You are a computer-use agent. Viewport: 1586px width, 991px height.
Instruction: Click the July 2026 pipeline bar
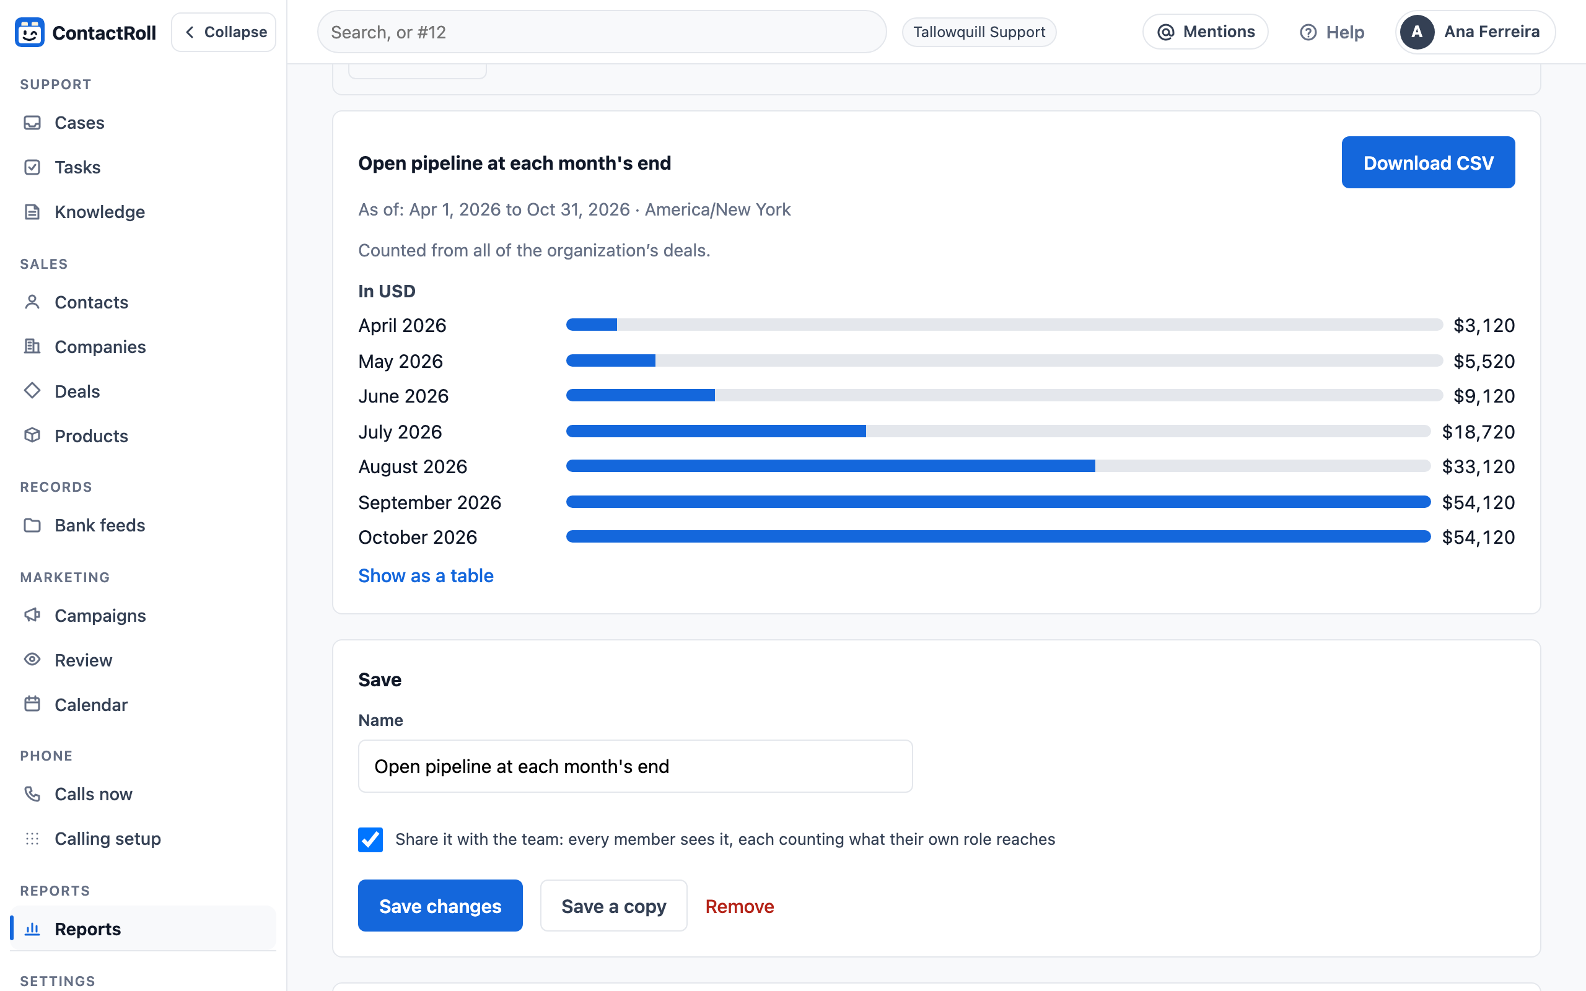click(x=998, y=431)
